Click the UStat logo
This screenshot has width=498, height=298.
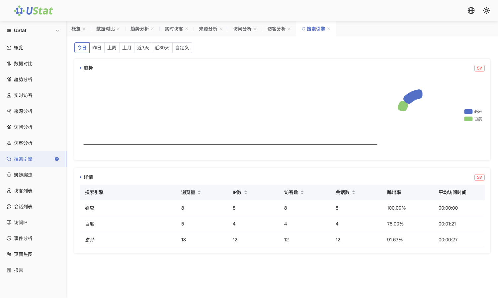pos(33,11)
